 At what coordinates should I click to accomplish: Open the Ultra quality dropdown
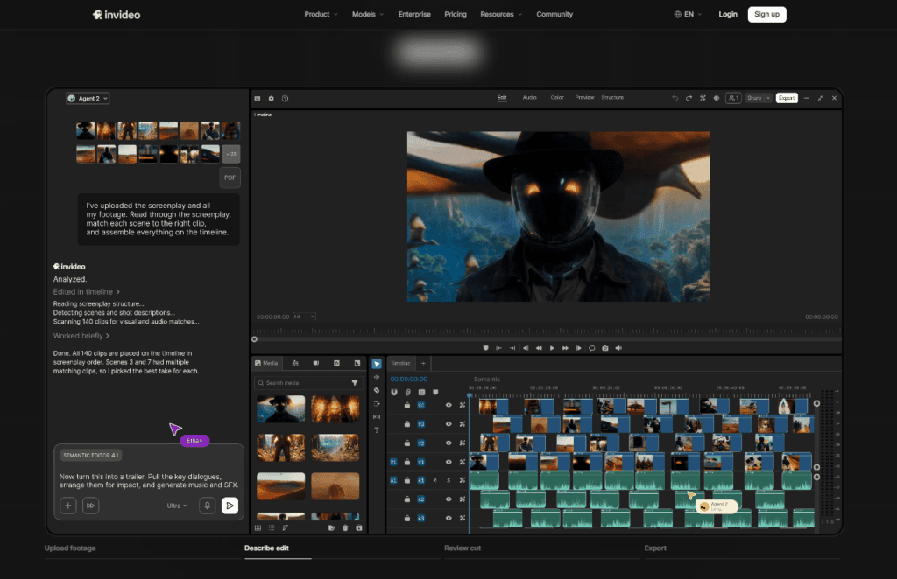click(x=177, y=506)
